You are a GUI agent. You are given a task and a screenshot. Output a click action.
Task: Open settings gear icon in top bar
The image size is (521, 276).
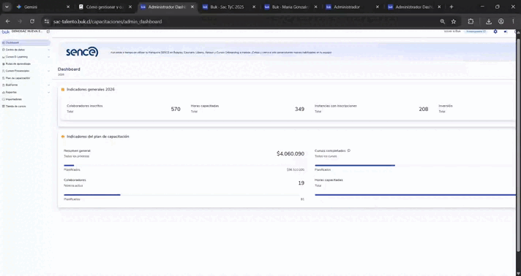(495, 31)
